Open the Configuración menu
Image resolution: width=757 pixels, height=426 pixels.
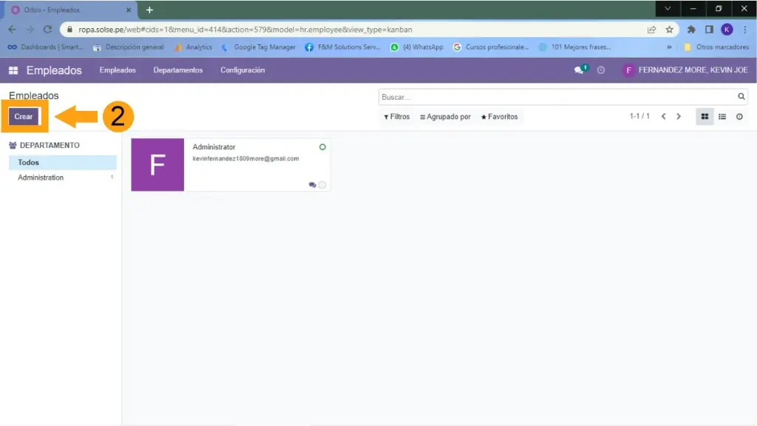pyautogui.click(x=242, y=70)
